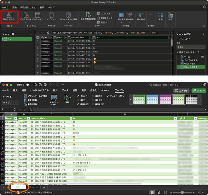Delete the Value の展開 1 step via X
The image size is (208, 195).
[178, 67]
